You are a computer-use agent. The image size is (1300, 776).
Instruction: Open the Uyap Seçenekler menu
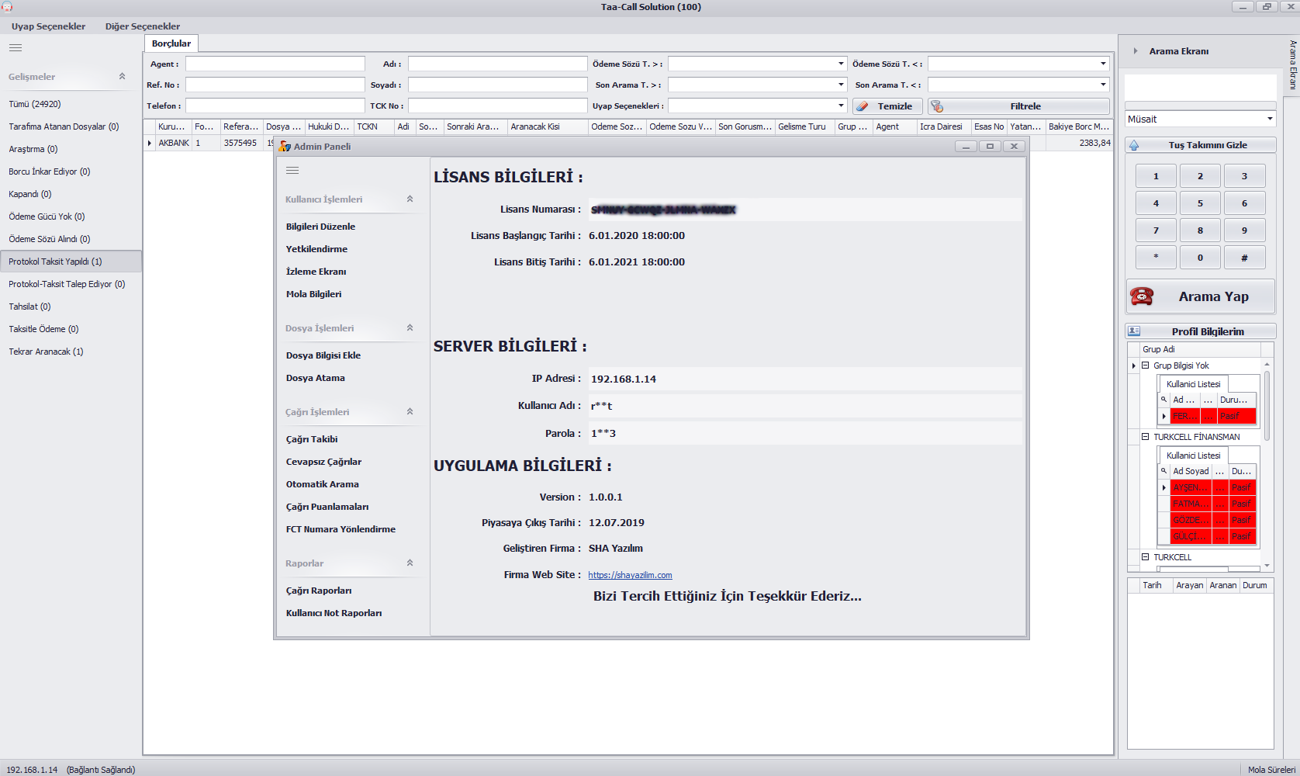tap(48, 26)
